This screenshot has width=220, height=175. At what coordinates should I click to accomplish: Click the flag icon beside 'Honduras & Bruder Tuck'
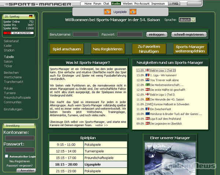147,114
